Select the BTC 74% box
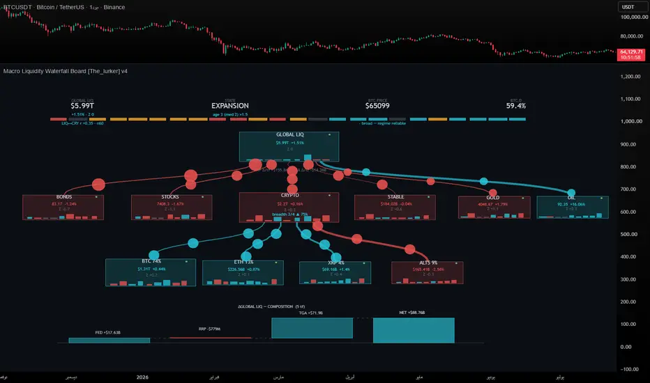This screenshot has width=650, height=383. (151, 272)
